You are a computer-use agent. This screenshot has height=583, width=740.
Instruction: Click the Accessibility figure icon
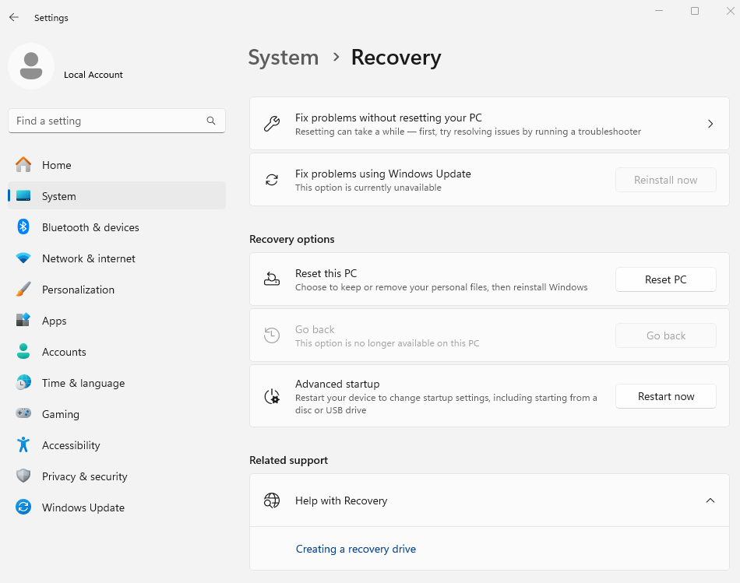pos(23,444)
